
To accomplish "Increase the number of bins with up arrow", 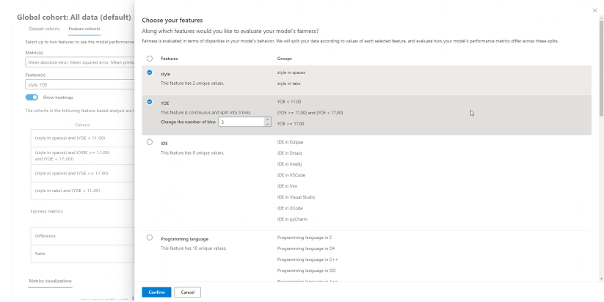I will (267, 119).
